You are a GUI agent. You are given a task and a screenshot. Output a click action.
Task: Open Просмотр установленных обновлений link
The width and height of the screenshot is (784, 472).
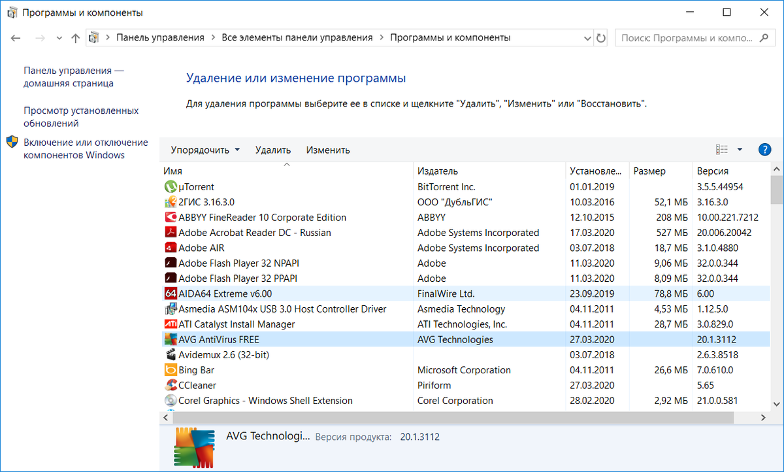click(81, 117)
